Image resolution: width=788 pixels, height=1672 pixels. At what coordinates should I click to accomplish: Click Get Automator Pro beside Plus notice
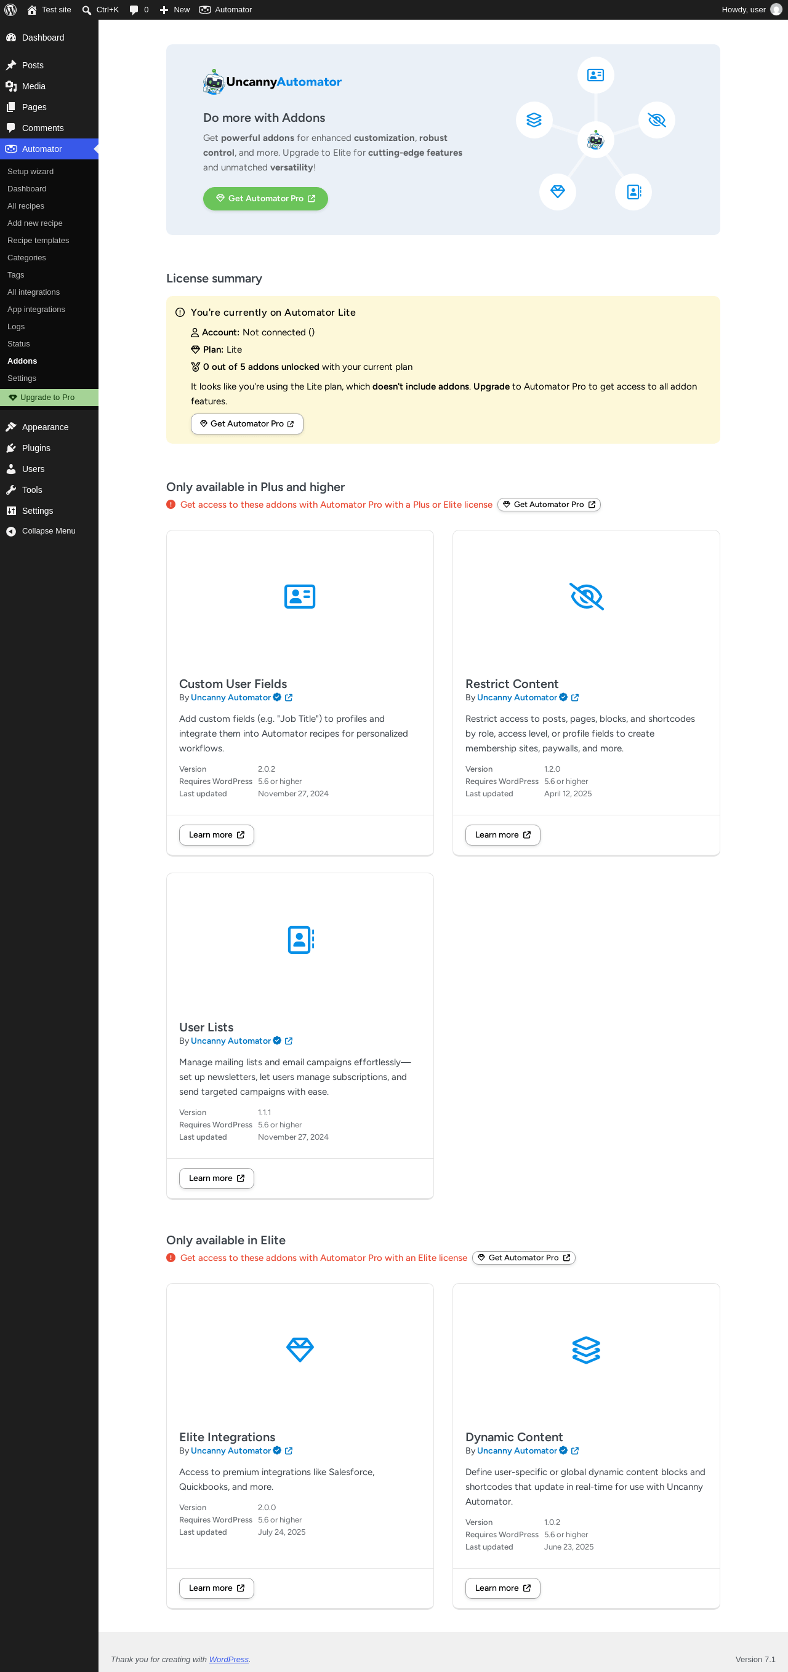click(x=549, y=505)
